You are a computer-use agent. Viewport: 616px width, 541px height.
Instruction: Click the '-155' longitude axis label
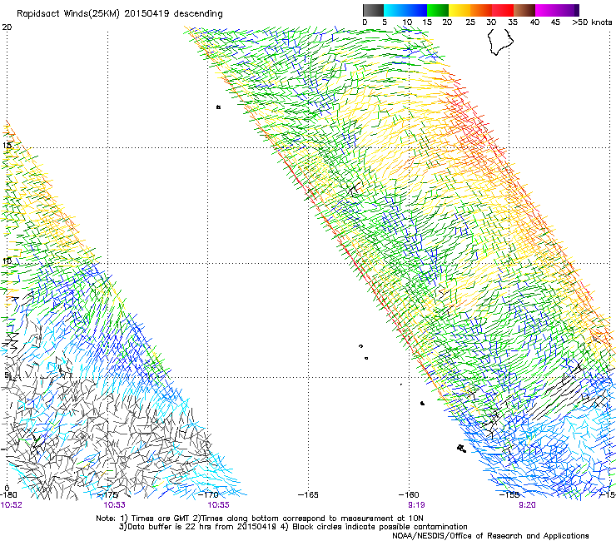click(509, 494)
